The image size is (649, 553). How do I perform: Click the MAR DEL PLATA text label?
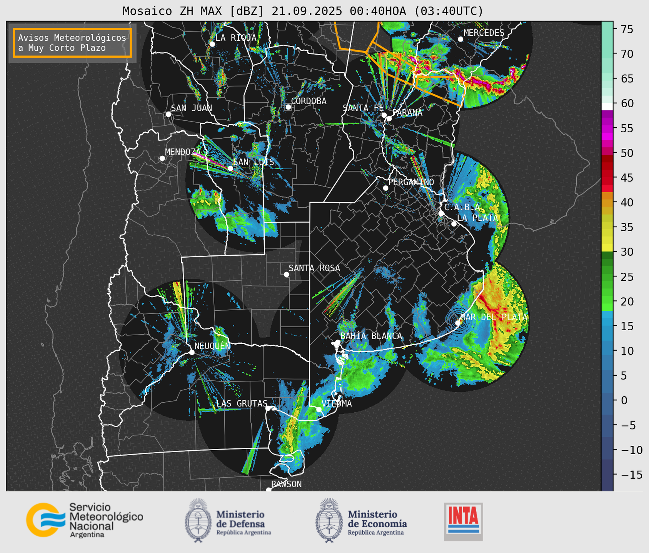point(494,317)
